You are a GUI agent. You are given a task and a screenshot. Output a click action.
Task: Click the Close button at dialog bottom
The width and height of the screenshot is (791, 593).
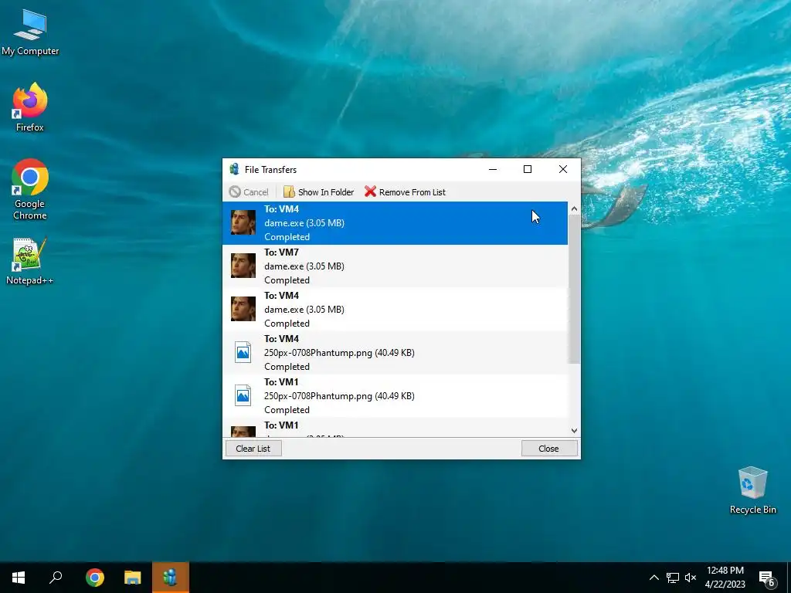pos(549,449)
